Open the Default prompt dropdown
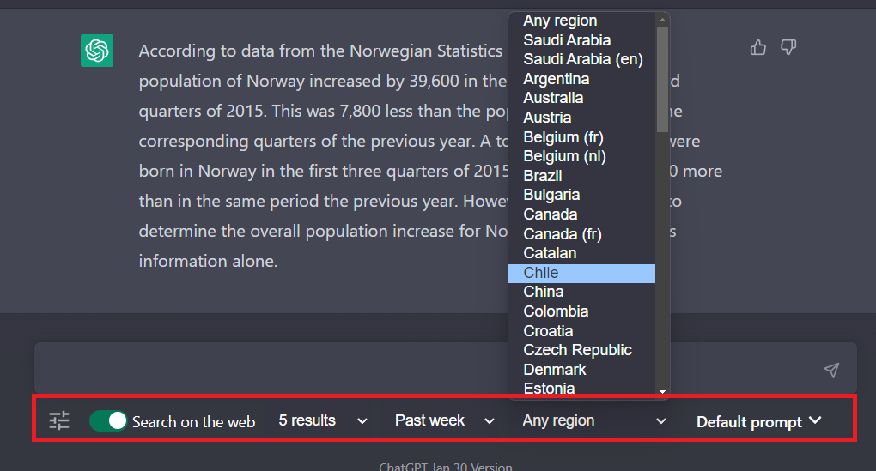876x471 pixels. click(x=758, y=421)
